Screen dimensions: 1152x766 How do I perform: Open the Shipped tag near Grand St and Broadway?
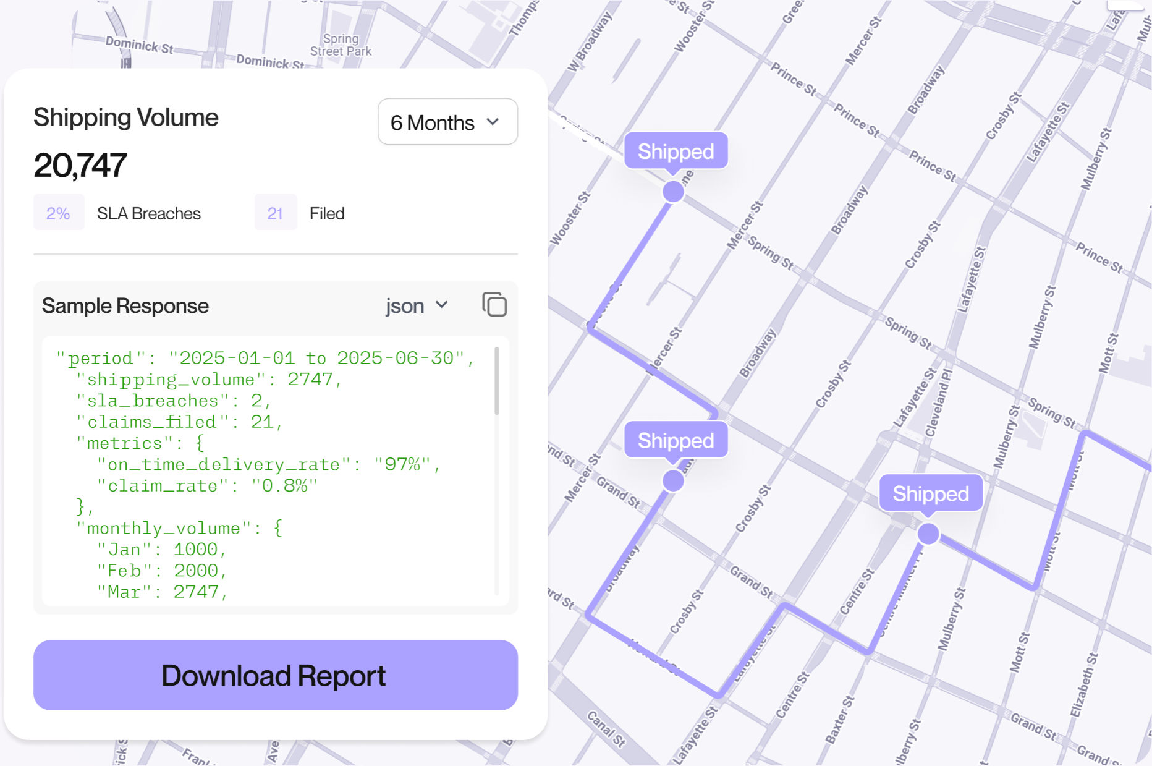pyautogui.click(x=676, y=440)
